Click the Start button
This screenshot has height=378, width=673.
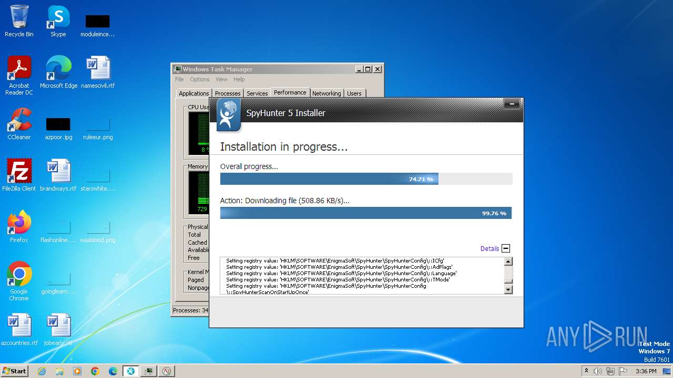coord(15,371)
